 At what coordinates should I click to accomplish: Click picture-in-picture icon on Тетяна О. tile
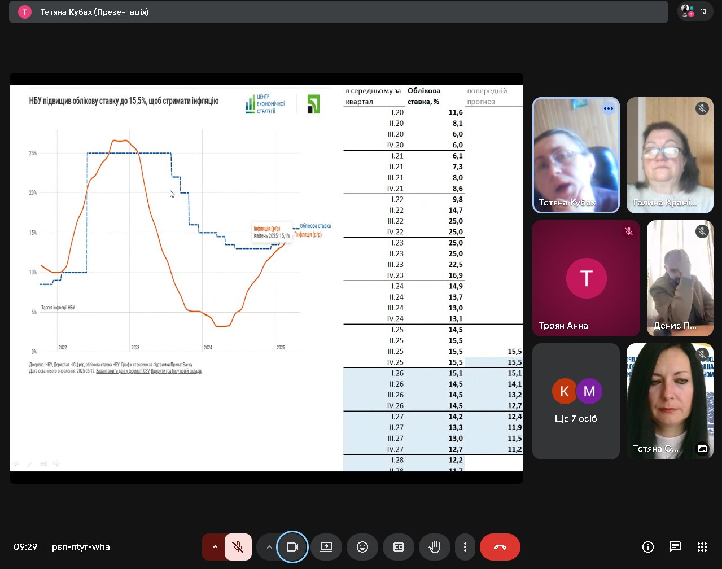[702, 449]
